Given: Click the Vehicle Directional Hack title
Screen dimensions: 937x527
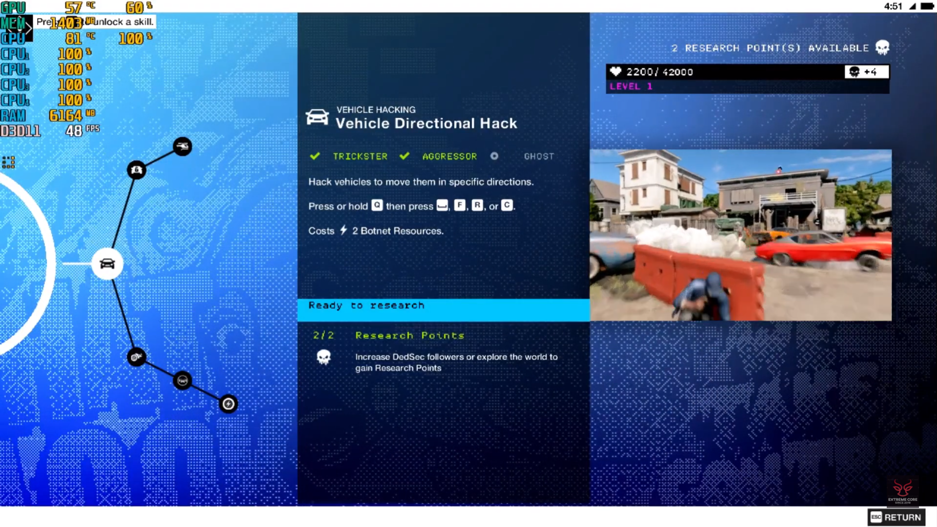Looking at the screenshot, I should point(426,123).
